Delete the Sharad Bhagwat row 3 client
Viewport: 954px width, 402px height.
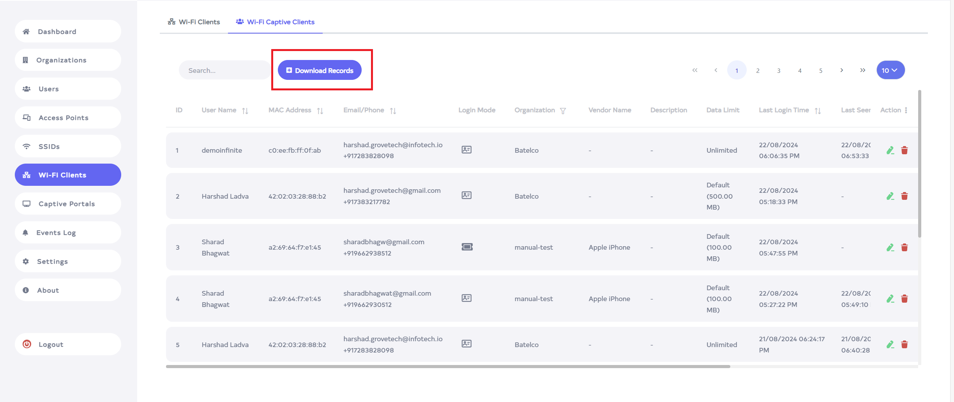[x=905, y=248]
